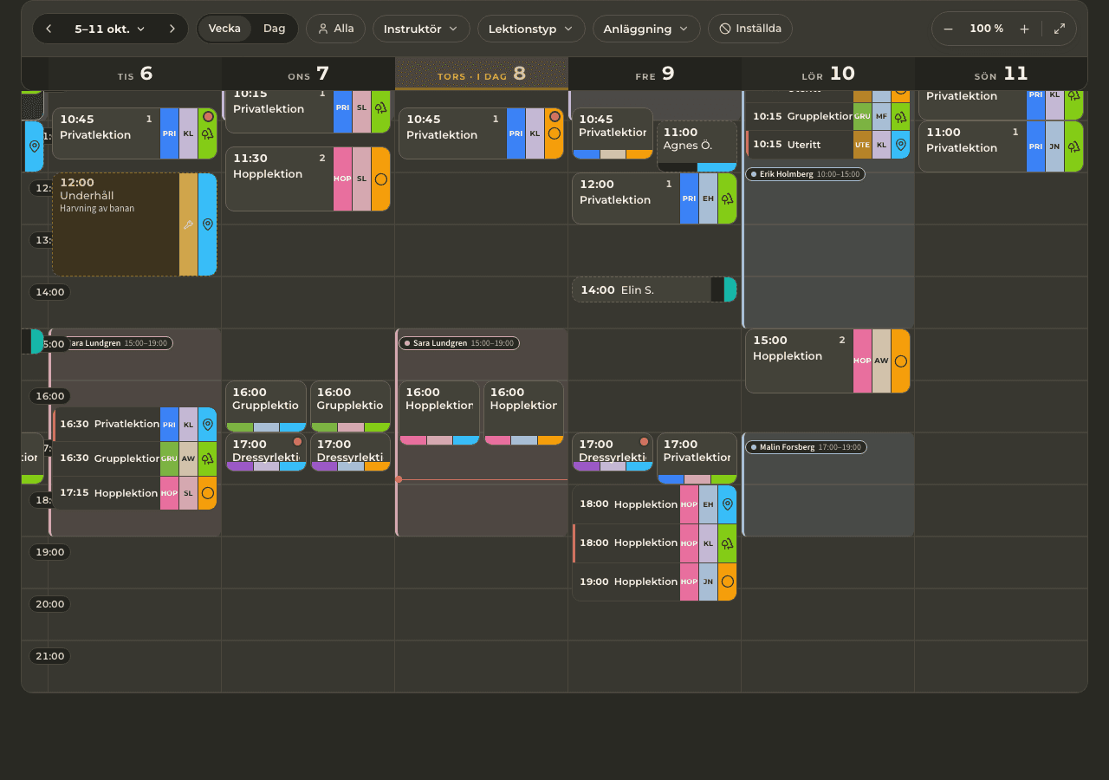Open the Instruktör dropdown filter
The height and width of the screenshot is (780, 1109).
(421, 29)
